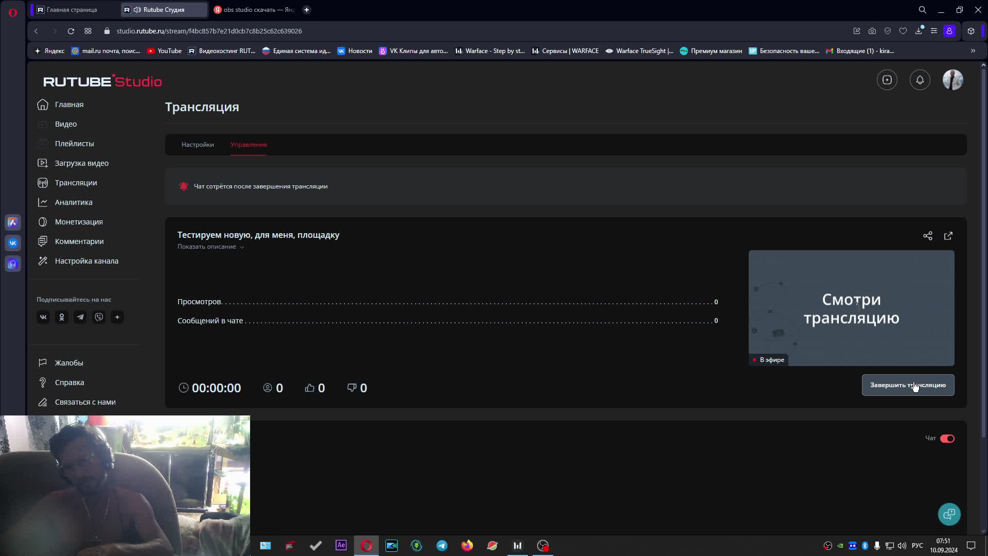The image size is (988, 556).
Task: Click the notifications bell icon
Action: coord(920,80)
